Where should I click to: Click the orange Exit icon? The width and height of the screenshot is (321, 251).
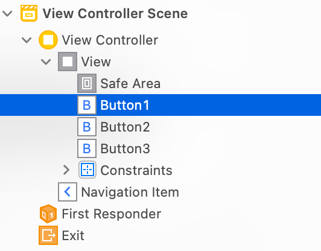(48, 235)
